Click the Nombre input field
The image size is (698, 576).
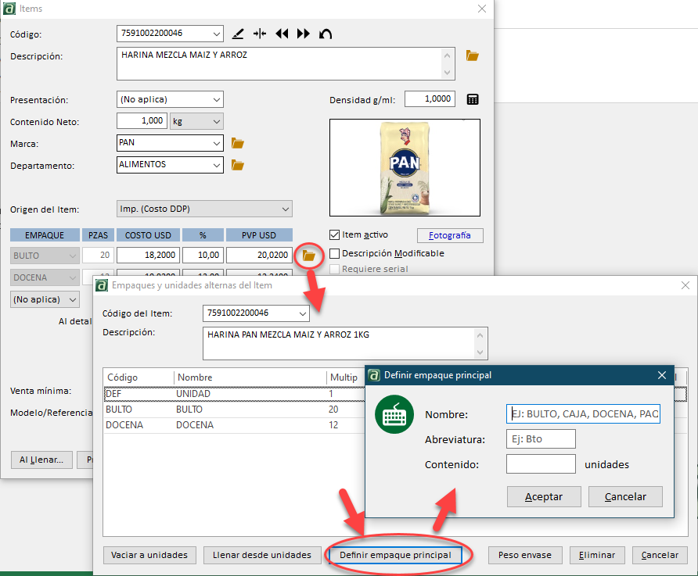583,414
